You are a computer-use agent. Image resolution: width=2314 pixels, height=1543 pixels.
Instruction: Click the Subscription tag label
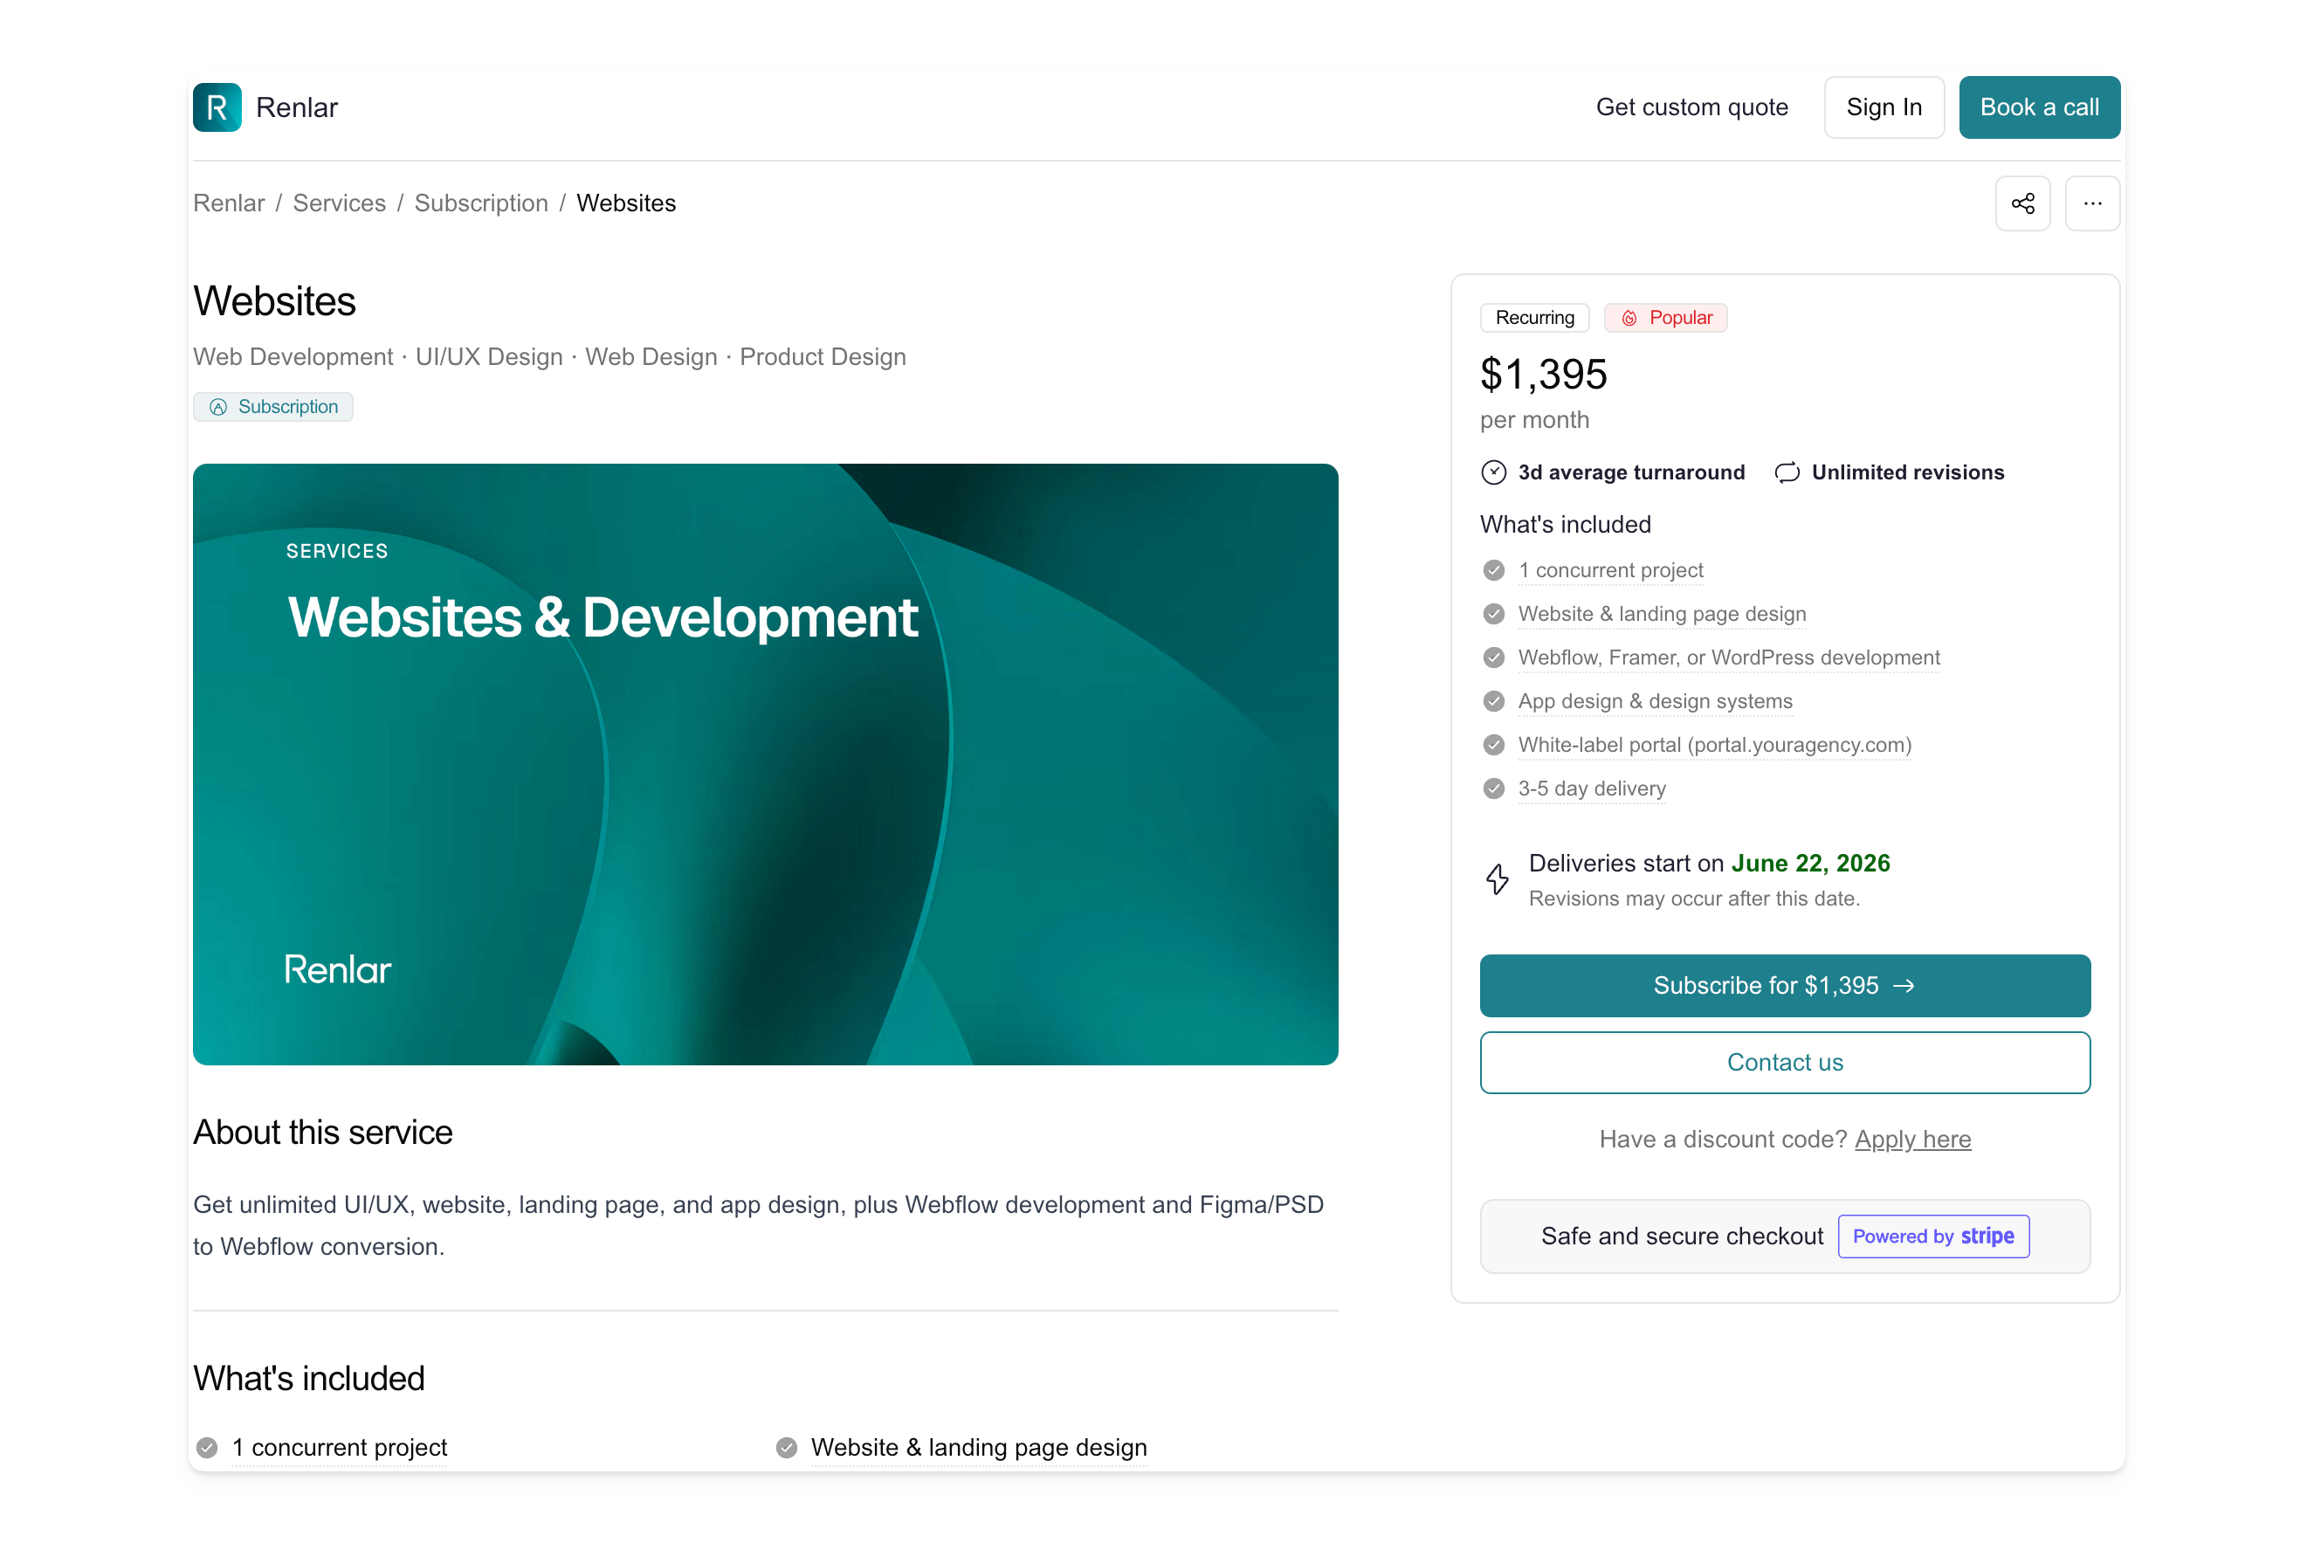click(288, 408)
